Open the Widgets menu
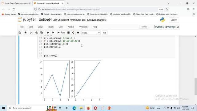This screenshot has width=197, height=111. pyautogui.click(x=83, y=27)
